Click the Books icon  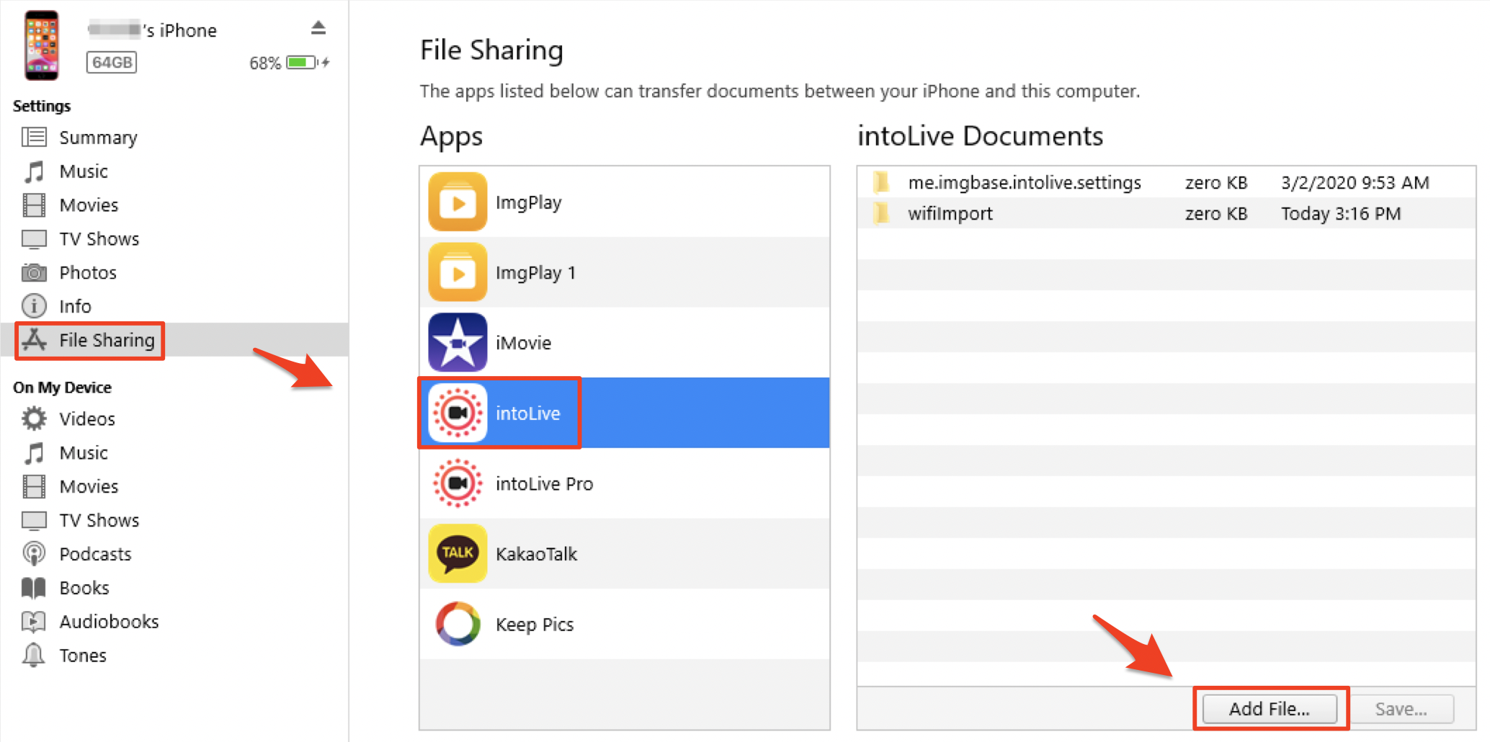pos(34,588)
